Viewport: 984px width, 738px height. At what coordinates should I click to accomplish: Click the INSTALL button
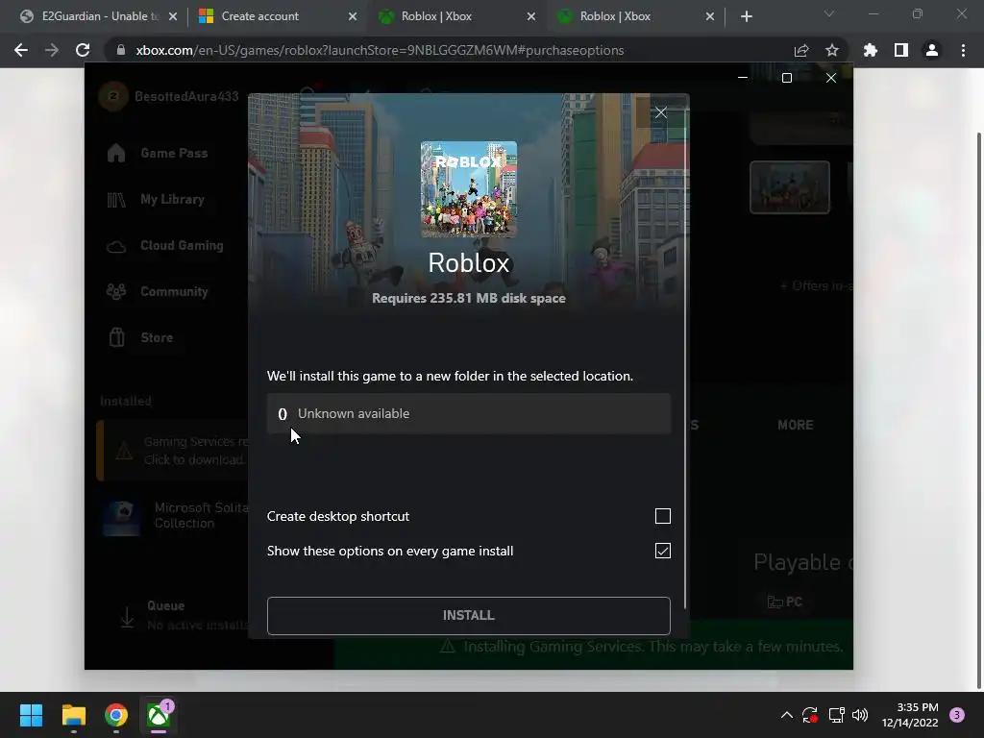[x=469, y=616]
